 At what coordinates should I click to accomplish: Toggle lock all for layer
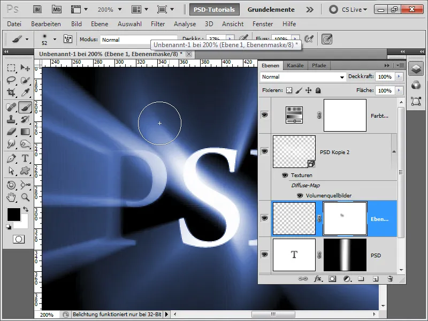318,90
